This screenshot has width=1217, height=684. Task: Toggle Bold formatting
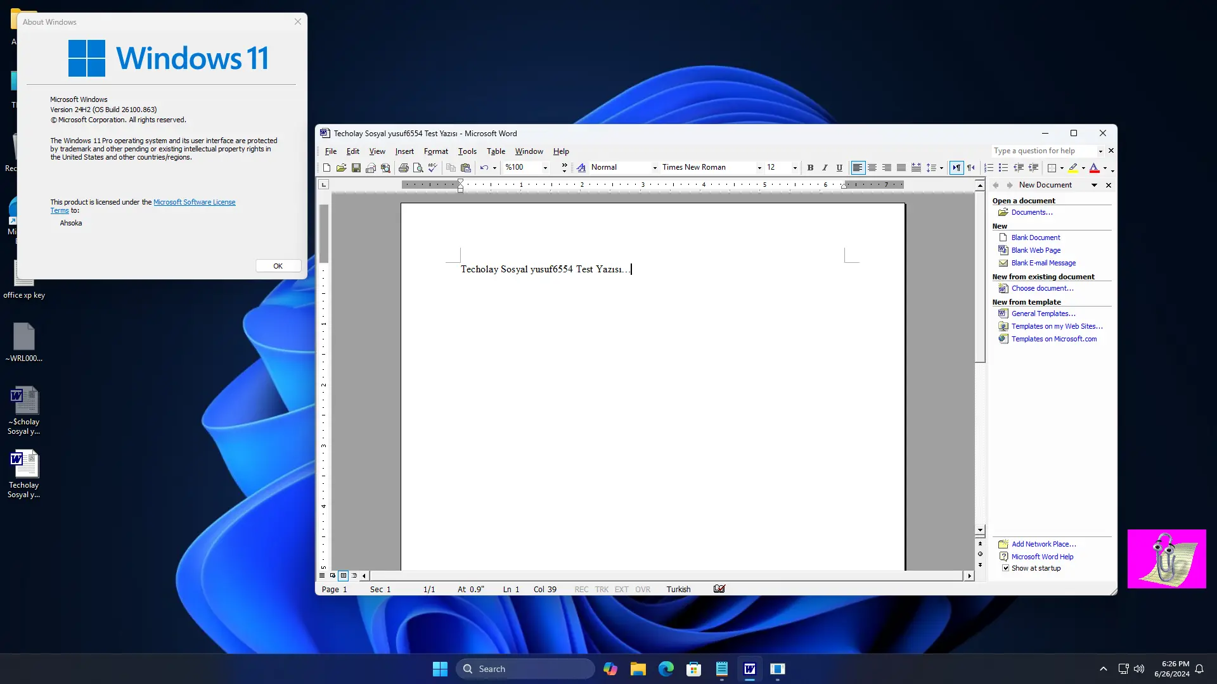(810, 168)
